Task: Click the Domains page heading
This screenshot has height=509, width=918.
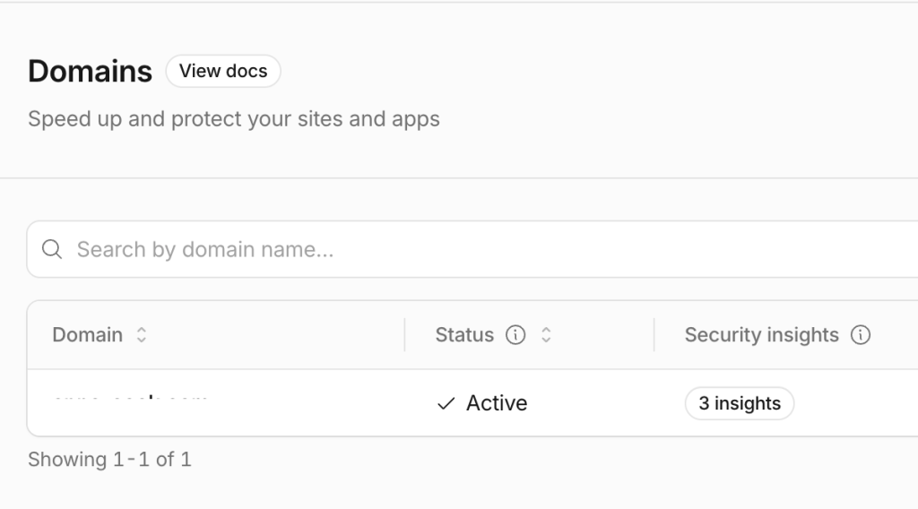Action: coord(91,72)
